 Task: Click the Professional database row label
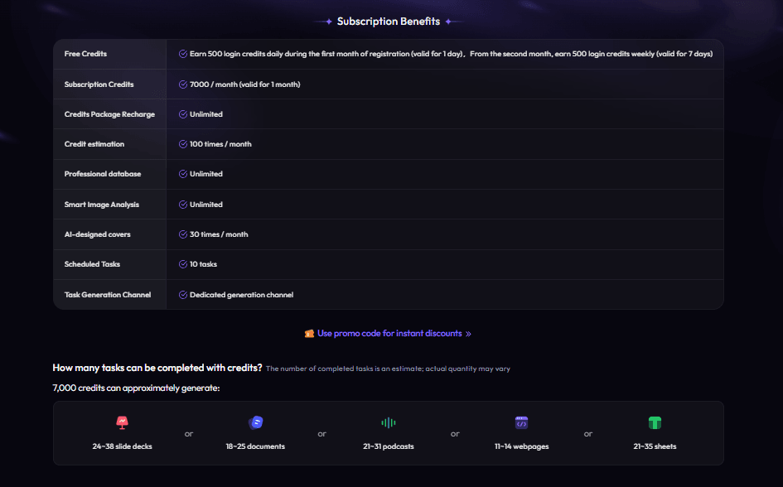[103, 174]
